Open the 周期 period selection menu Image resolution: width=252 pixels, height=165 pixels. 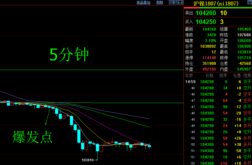[159, 2]
